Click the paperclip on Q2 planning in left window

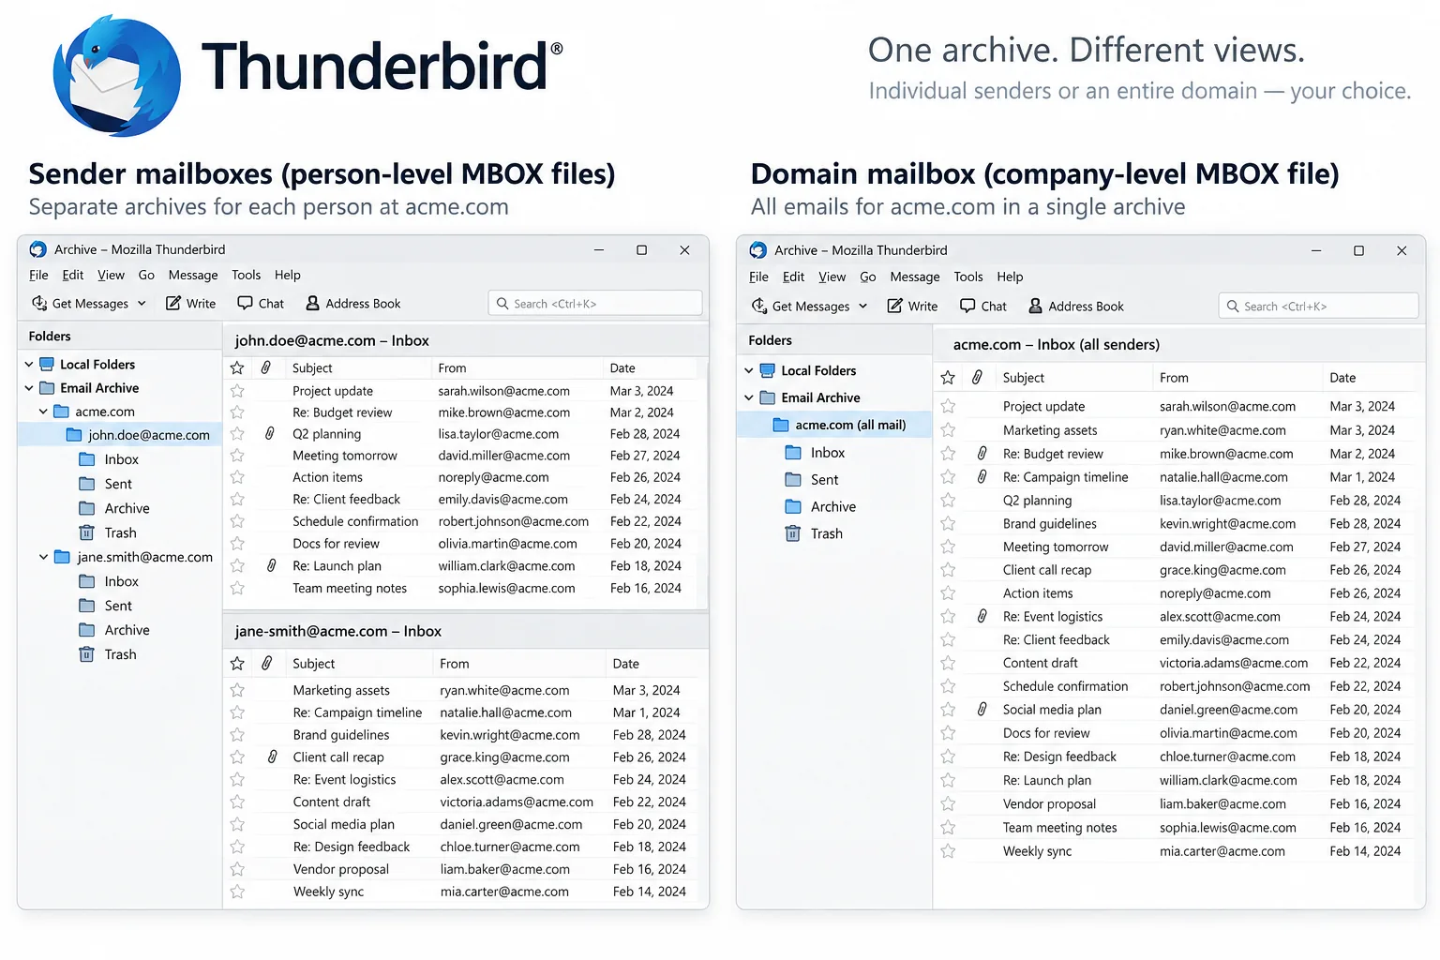tap(269, 434)
